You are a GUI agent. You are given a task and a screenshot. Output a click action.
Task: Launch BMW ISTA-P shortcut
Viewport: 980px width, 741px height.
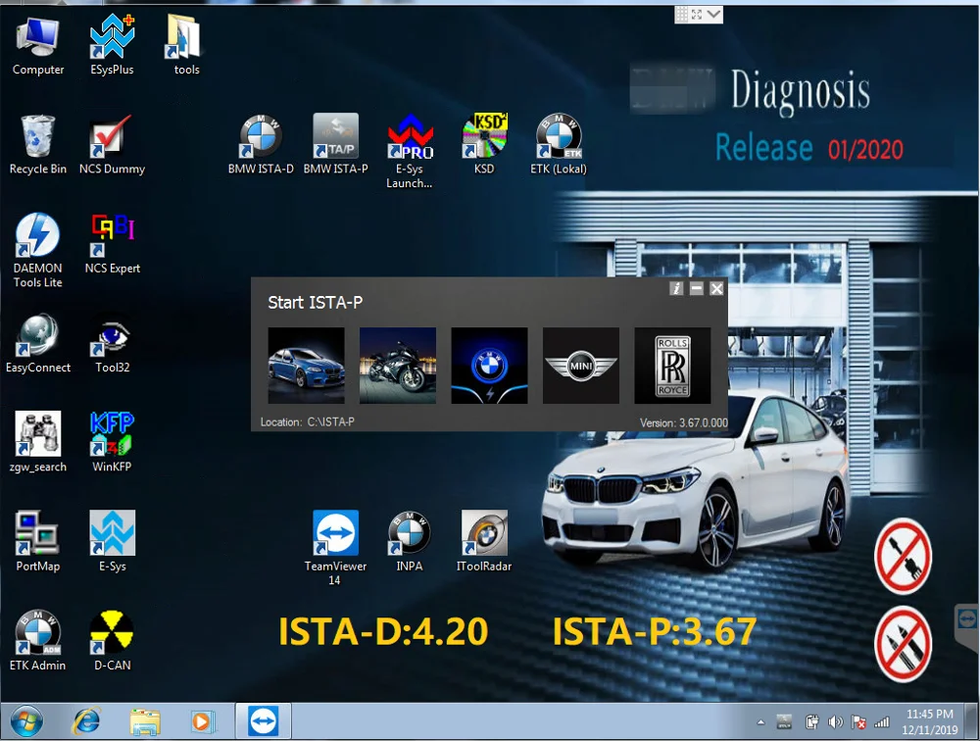[335, 144]
